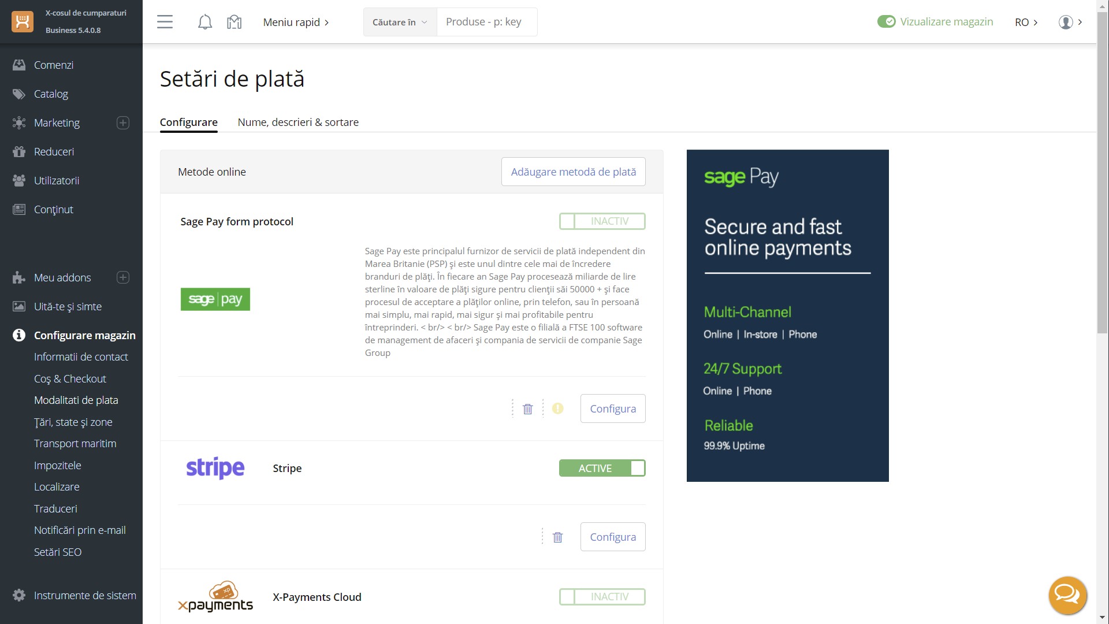Click Adăugare metodă de plată button
Viewport: 1109px width, 624px height.
pyautogui.click(x=573, y=172)
